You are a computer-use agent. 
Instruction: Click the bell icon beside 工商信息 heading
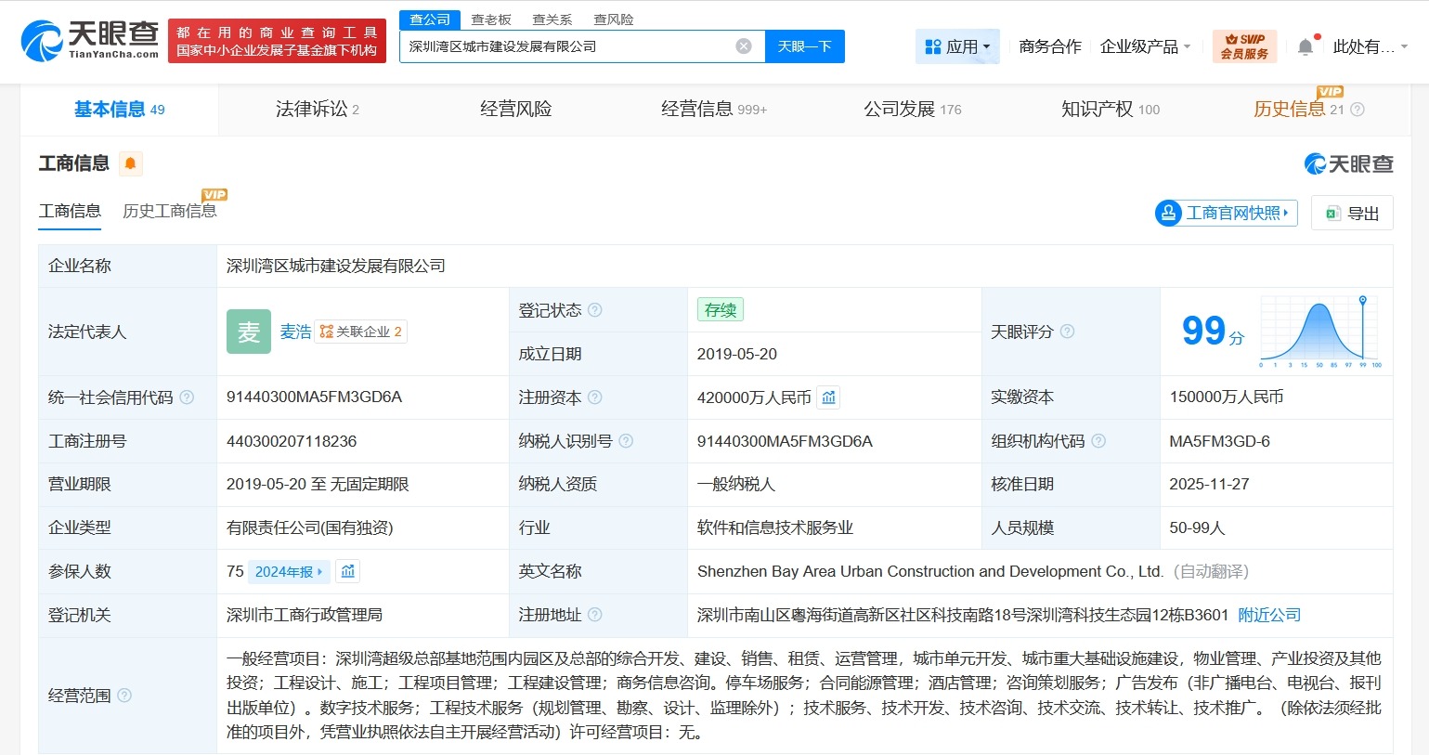[x=129, y=163]
